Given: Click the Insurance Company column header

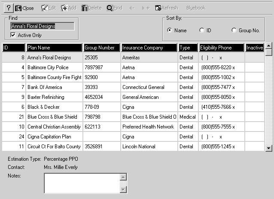Looking at the screenshot, I should pos(149,48).
